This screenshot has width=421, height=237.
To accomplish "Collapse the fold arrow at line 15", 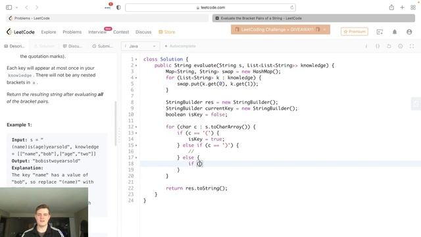I will [136, 145].
